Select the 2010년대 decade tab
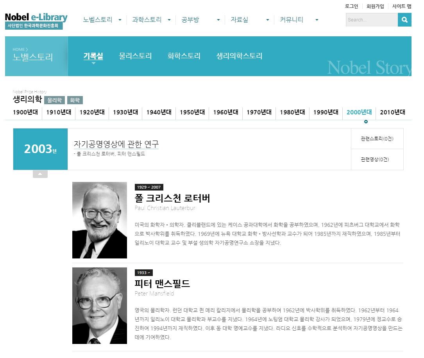This screenshot has width=424, height=358. (392, 112)
